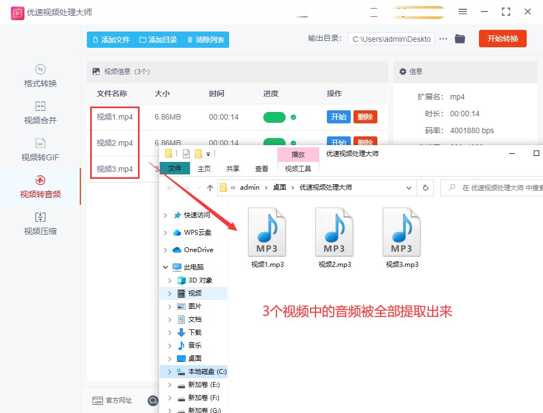This screenshot has height=413, width=543.
Task: Expand WPS云盘 in navigation pane
Action: pyautogui.click(x=166, y=233)
